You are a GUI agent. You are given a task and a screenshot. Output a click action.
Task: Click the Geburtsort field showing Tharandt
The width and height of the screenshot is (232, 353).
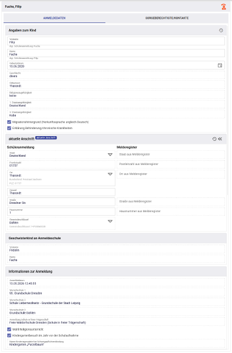(116, 85)
